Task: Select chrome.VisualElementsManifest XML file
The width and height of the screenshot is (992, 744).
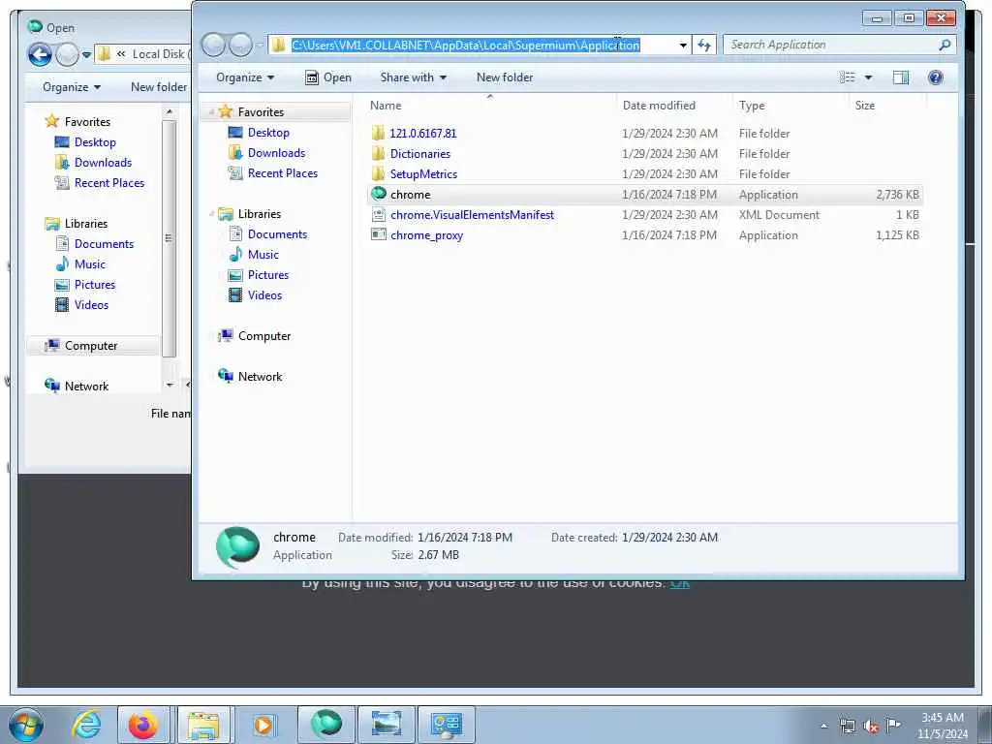Action: [x=472, y=214]
